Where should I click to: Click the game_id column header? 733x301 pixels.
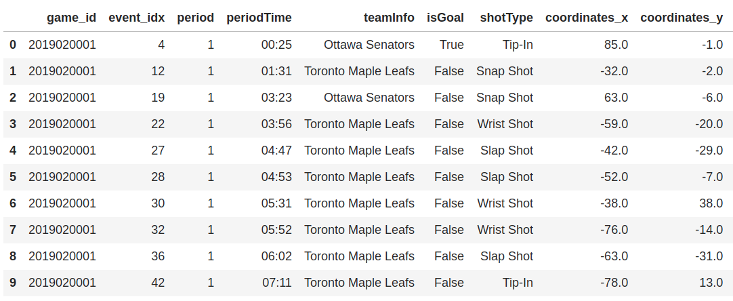71,18
